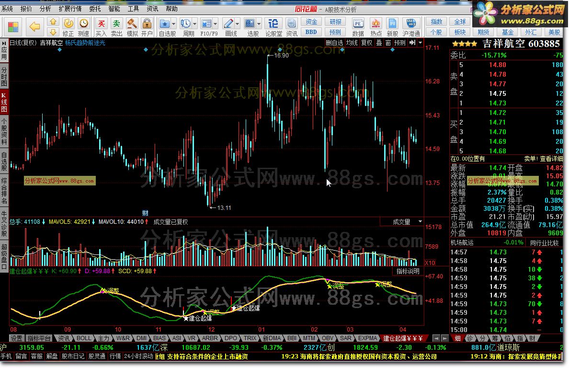Toggle 预测 in the chart header
The image size is (569, 368).
[400, 43]
